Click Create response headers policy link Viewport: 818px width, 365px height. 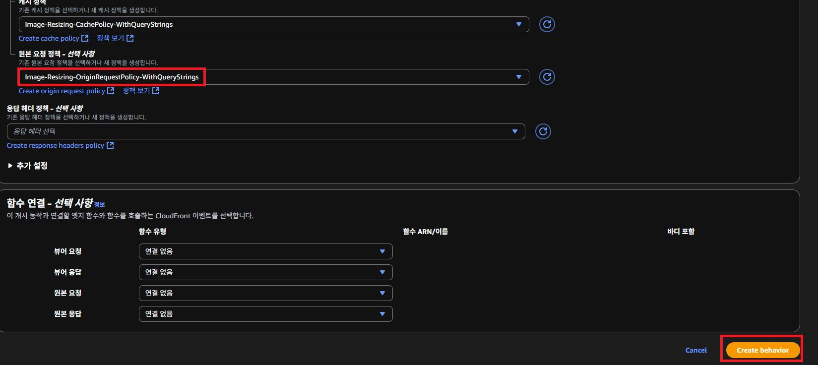click(x=56, y=145)
